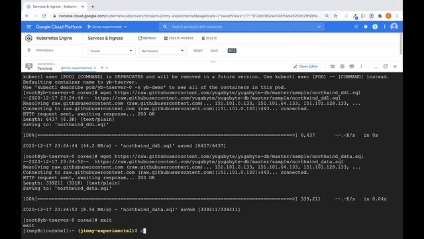Click the 'Length: 339211 (331K)' terminal line
The width and height of the screenshot is (424, 239).
(72, 183)
